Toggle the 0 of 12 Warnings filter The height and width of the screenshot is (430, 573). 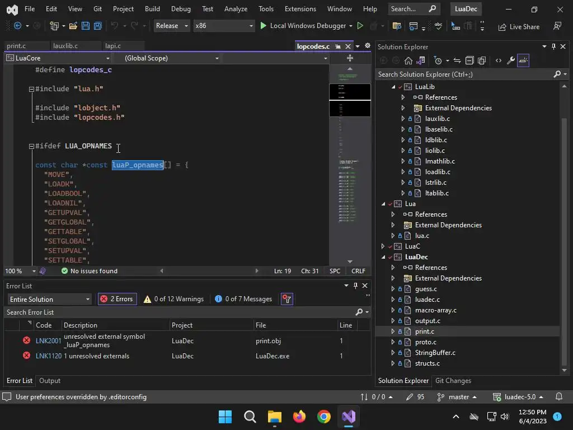[174, 299]
